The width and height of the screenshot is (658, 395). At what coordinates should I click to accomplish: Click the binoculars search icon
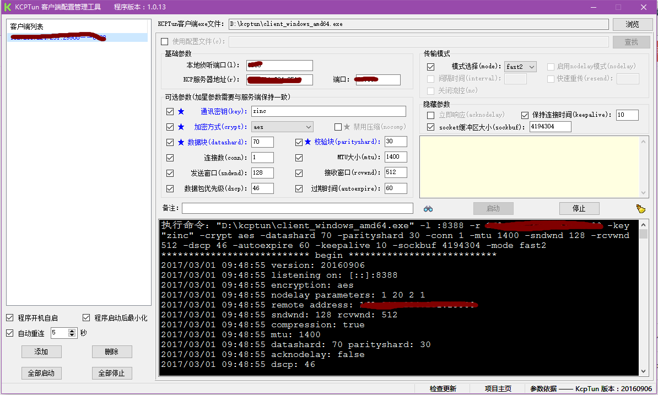[428, 209]
